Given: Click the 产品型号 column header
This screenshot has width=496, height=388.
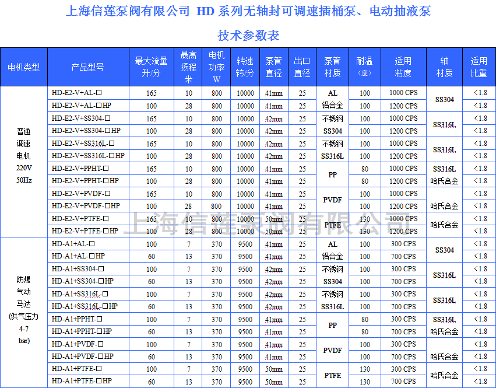Looking at the screenshot, I should (x=88, y=67).
